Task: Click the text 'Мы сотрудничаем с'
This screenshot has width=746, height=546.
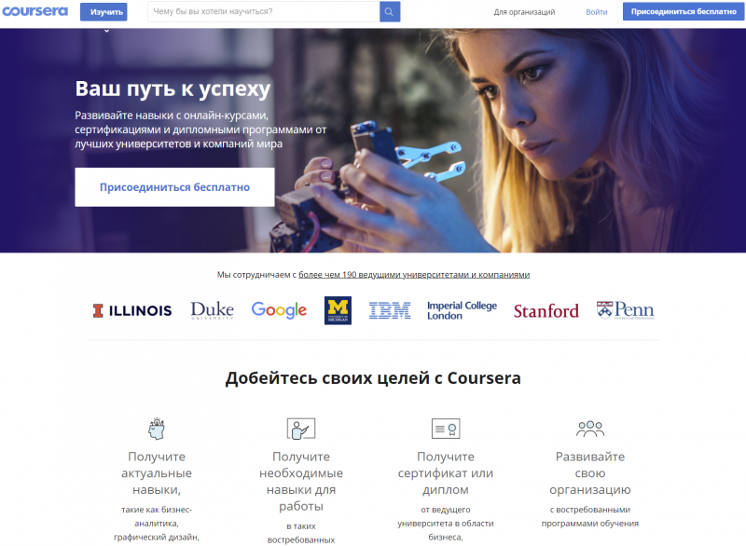Action: (x=256, y=275)
